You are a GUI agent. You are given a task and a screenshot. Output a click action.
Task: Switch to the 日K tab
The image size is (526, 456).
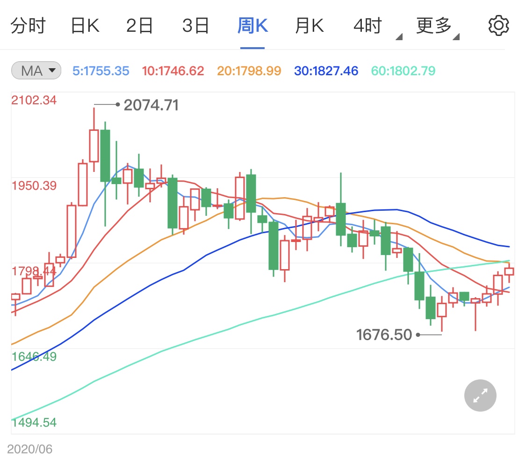tap(85, 26)
